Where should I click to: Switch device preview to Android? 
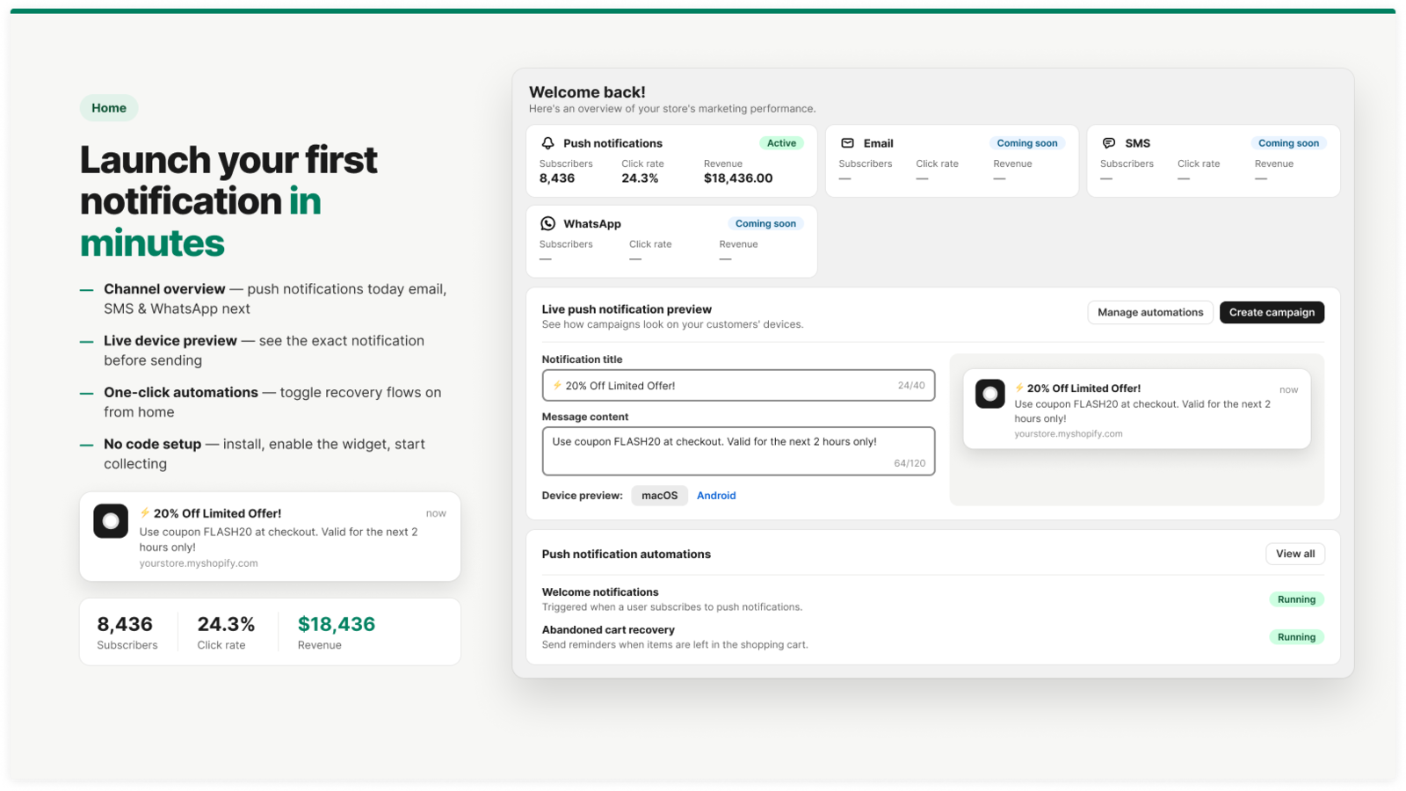click(716, 496)
